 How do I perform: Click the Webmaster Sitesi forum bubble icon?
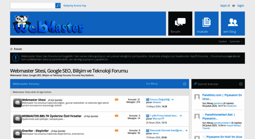point(17,103)
